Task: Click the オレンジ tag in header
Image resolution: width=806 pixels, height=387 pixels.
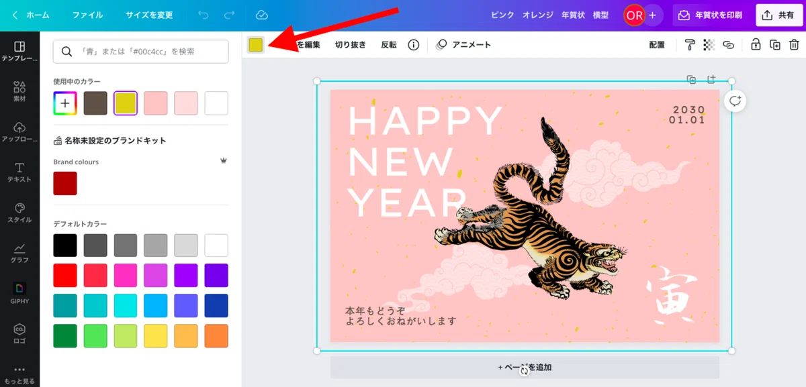Action: [x=537, y=15]
